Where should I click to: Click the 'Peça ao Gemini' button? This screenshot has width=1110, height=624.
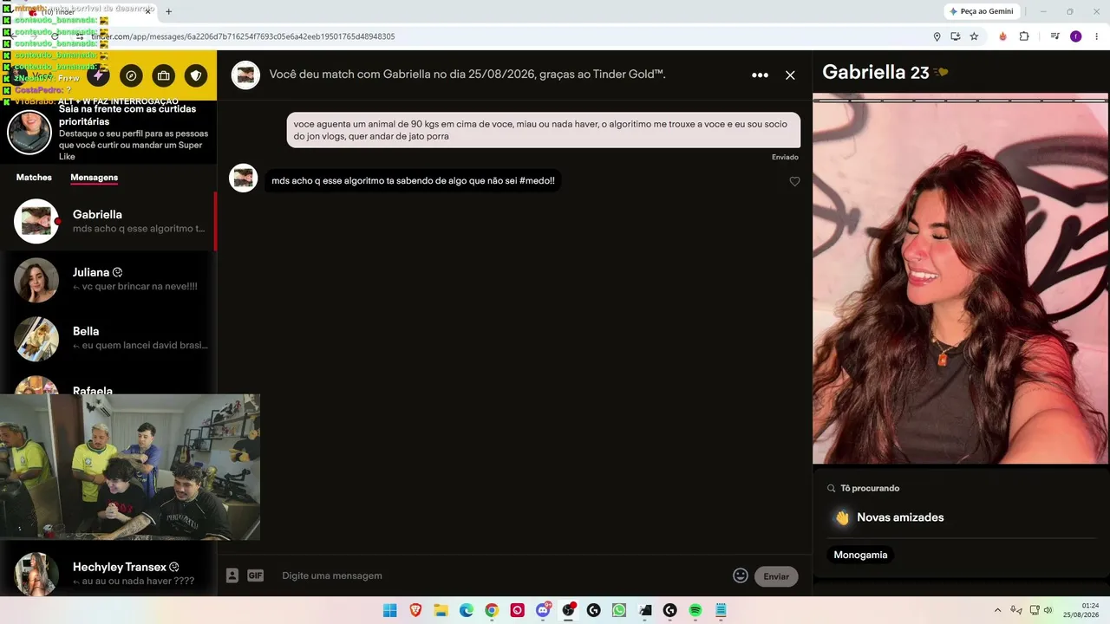pyautogui.click(x=982, y=11)
